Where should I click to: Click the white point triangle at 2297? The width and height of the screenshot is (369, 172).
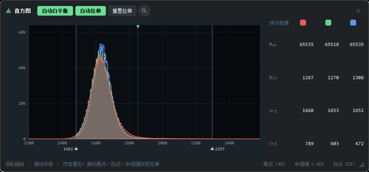click(212, 148)
